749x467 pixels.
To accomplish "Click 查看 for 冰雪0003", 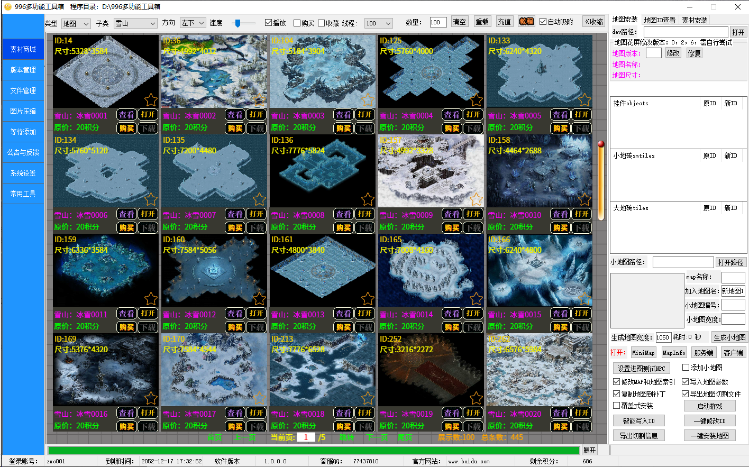I will pos(343,114).
